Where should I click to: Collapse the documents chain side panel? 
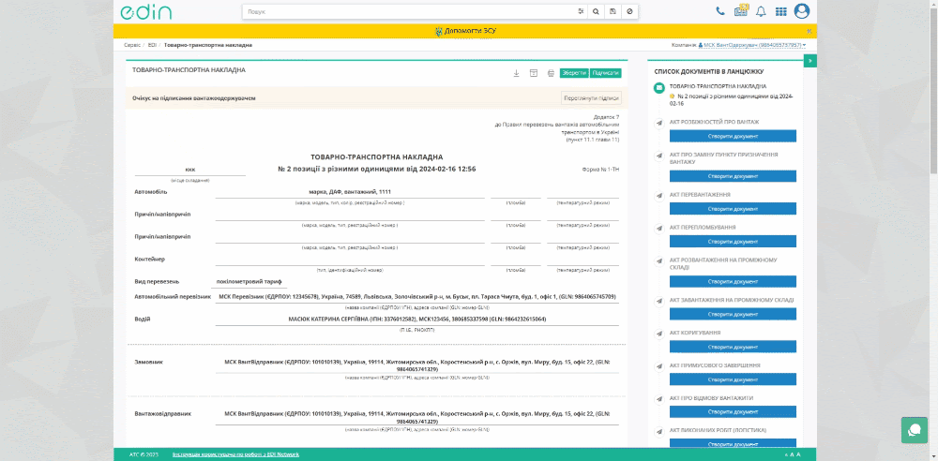pos(810,61)
